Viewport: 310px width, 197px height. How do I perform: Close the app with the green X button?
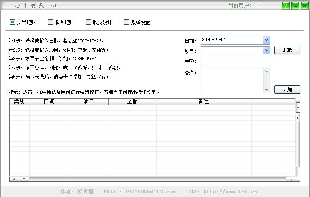point(304,6)
